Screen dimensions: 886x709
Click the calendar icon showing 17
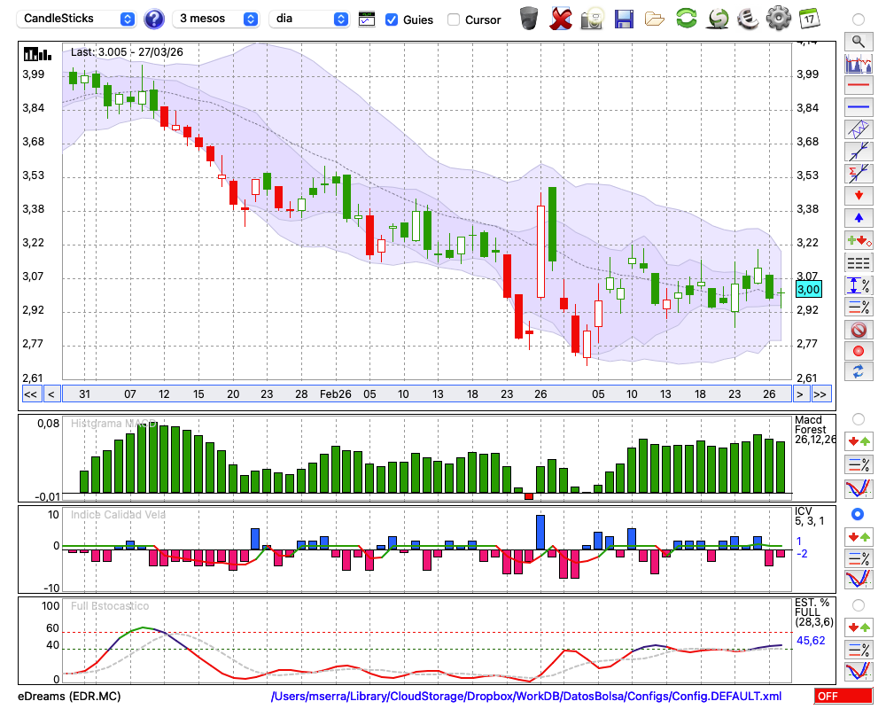click(x=808, y=19)
